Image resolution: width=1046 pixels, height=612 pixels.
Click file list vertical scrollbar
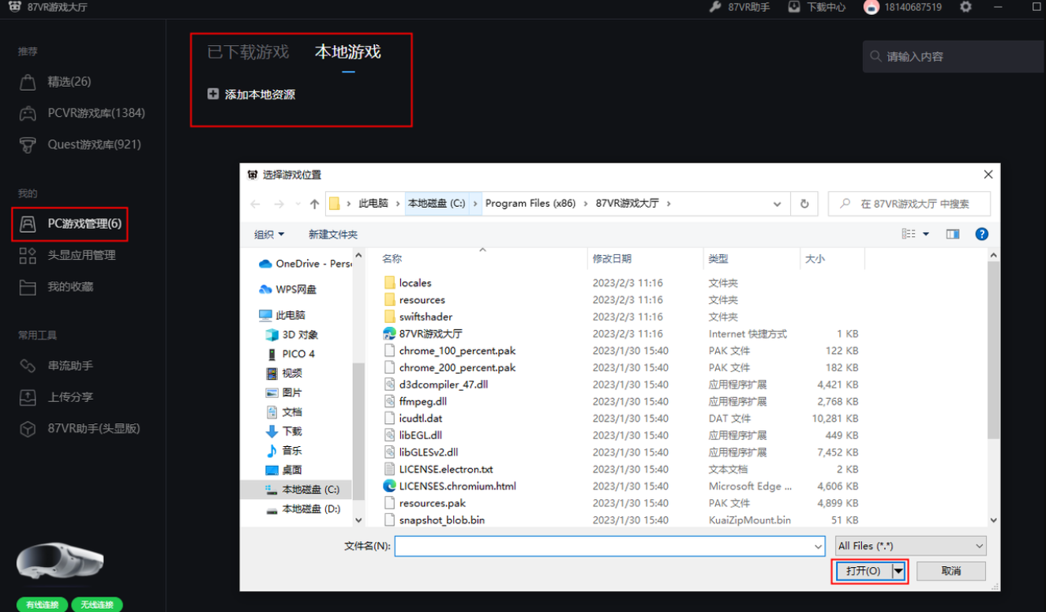[x=993, y=351]
